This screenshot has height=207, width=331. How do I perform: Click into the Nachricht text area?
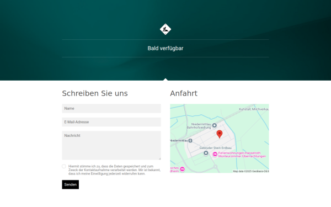coord(111,145)
